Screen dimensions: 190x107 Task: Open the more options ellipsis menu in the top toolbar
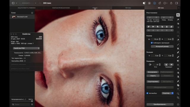point(165,3)
